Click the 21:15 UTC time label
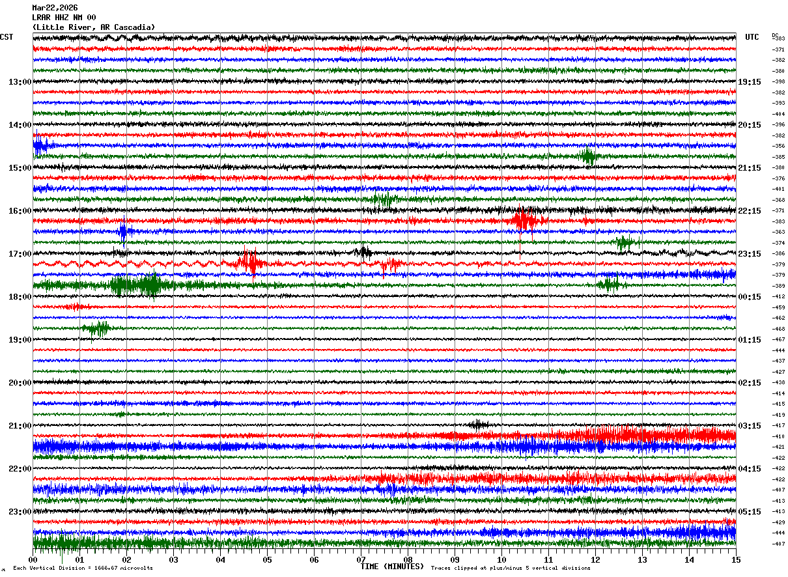The width and height of the screenshot is (788, 577). click(750, 168)
